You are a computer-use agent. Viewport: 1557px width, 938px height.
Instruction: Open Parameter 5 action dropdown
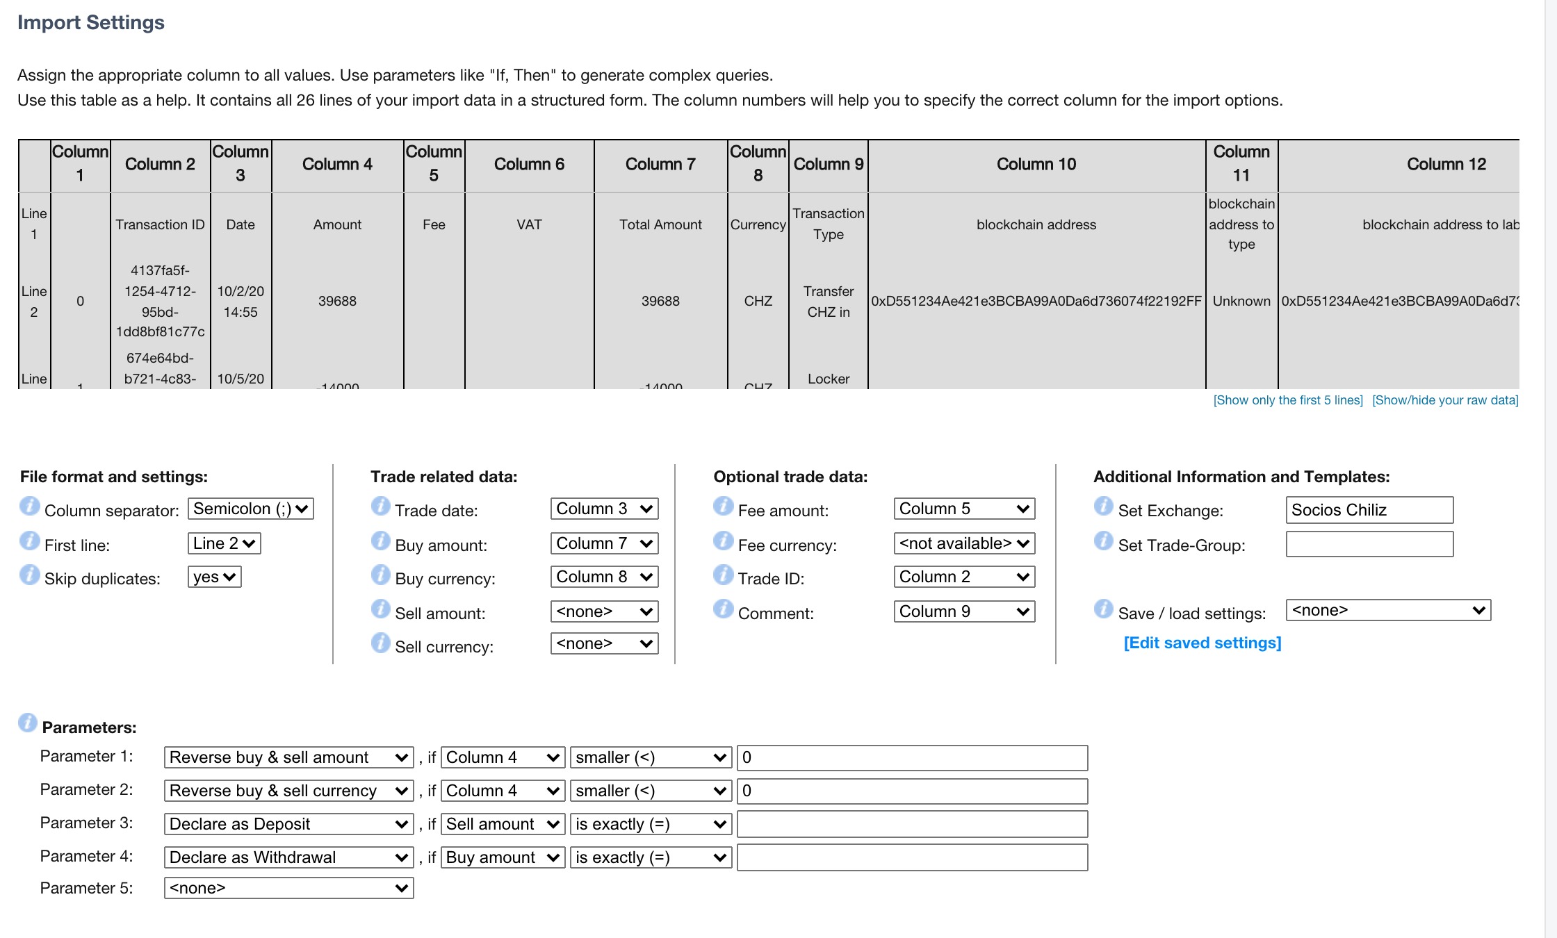(288, 888)
